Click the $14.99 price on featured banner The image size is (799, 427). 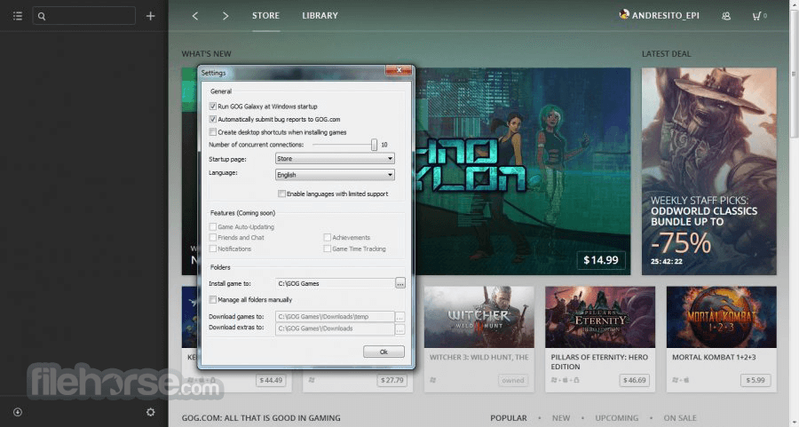click(601, 260)
